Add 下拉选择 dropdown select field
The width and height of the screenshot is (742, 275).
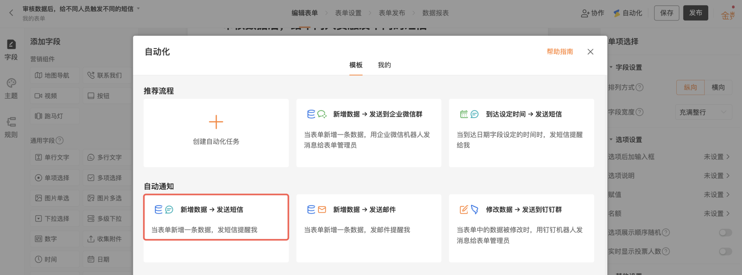[x=55, y=218]
